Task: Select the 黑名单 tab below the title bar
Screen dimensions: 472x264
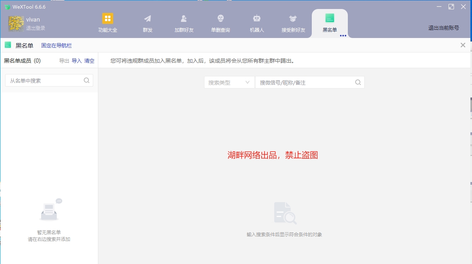Action: [24, 45]
